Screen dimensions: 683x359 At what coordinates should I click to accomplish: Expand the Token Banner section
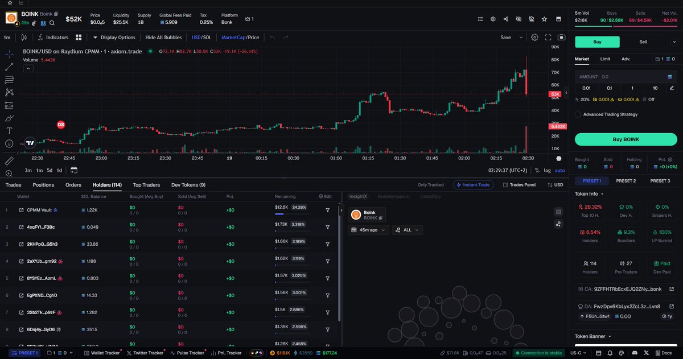click(x=594, y=336)
